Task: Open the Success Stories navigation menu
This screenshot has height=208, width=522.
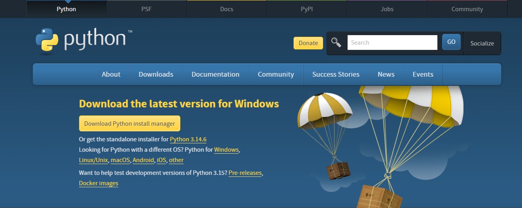Action: 336,75
